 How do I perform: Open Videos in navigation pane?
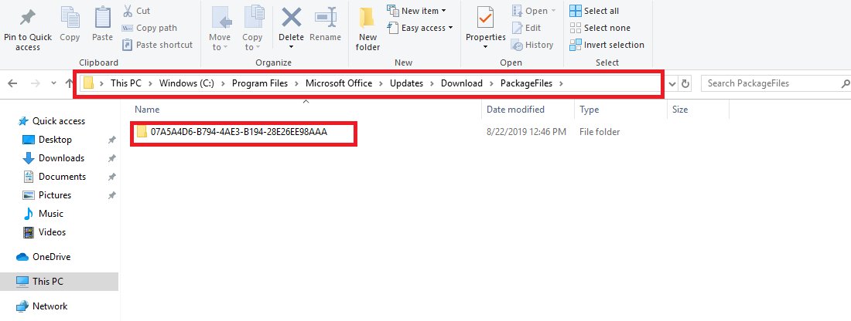45,231
